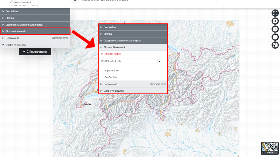Open the WMTS WMS URL dropdown arrow
This screenshot has height=157, width=280.
click(160, 62)
